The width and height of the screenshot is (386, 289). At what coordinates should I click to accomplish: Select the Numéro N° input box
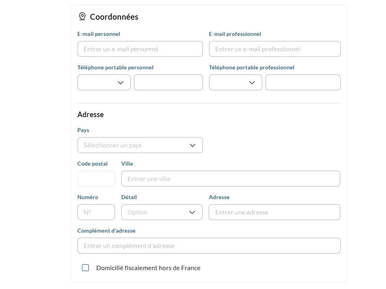click(96, 212)
